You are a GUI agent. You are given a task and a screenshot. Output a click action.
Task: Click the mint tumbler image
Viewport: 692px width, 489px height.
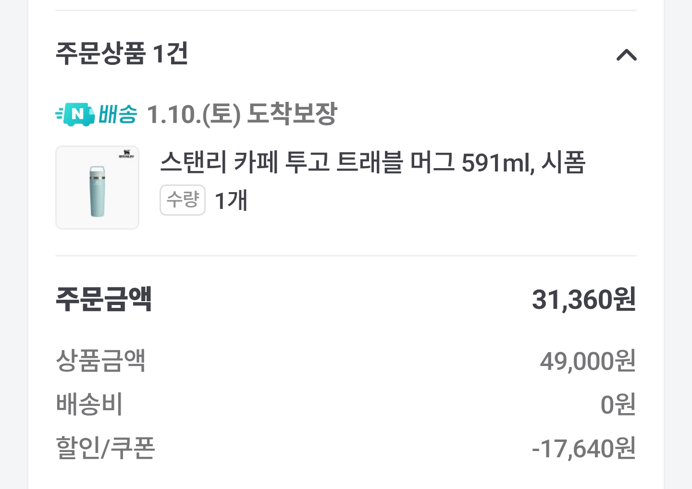click(97, 192)
